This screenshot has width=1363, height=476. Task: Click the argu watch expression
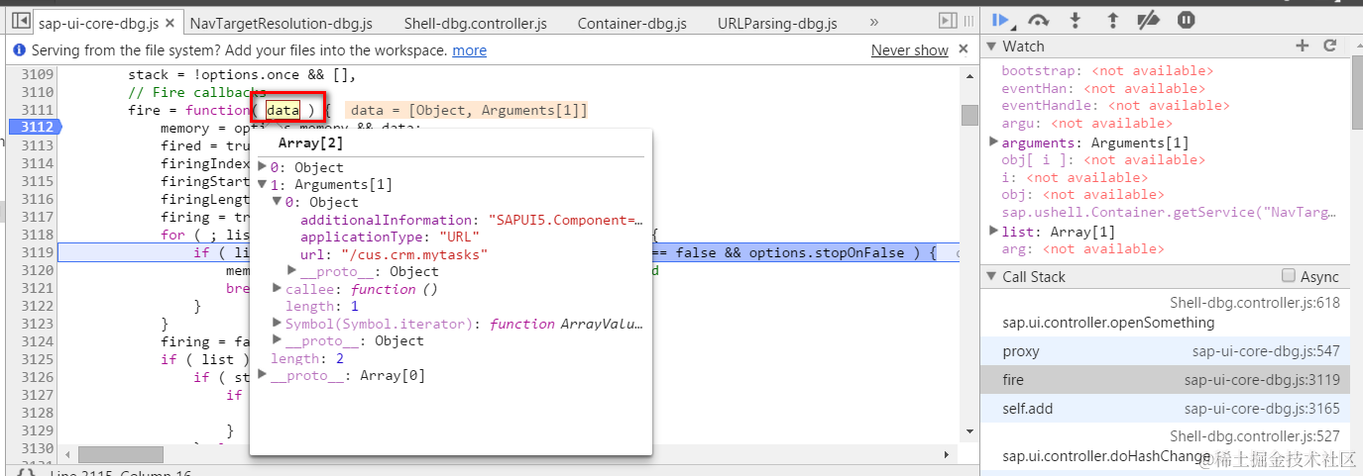1086,123
